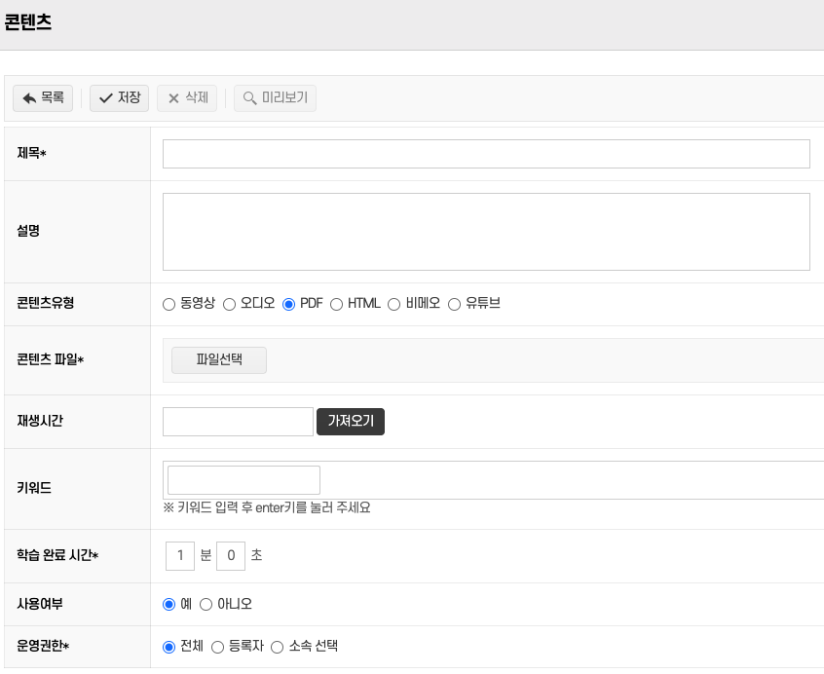
Task: Click the 가져오기 button
Action: [351, 422]
